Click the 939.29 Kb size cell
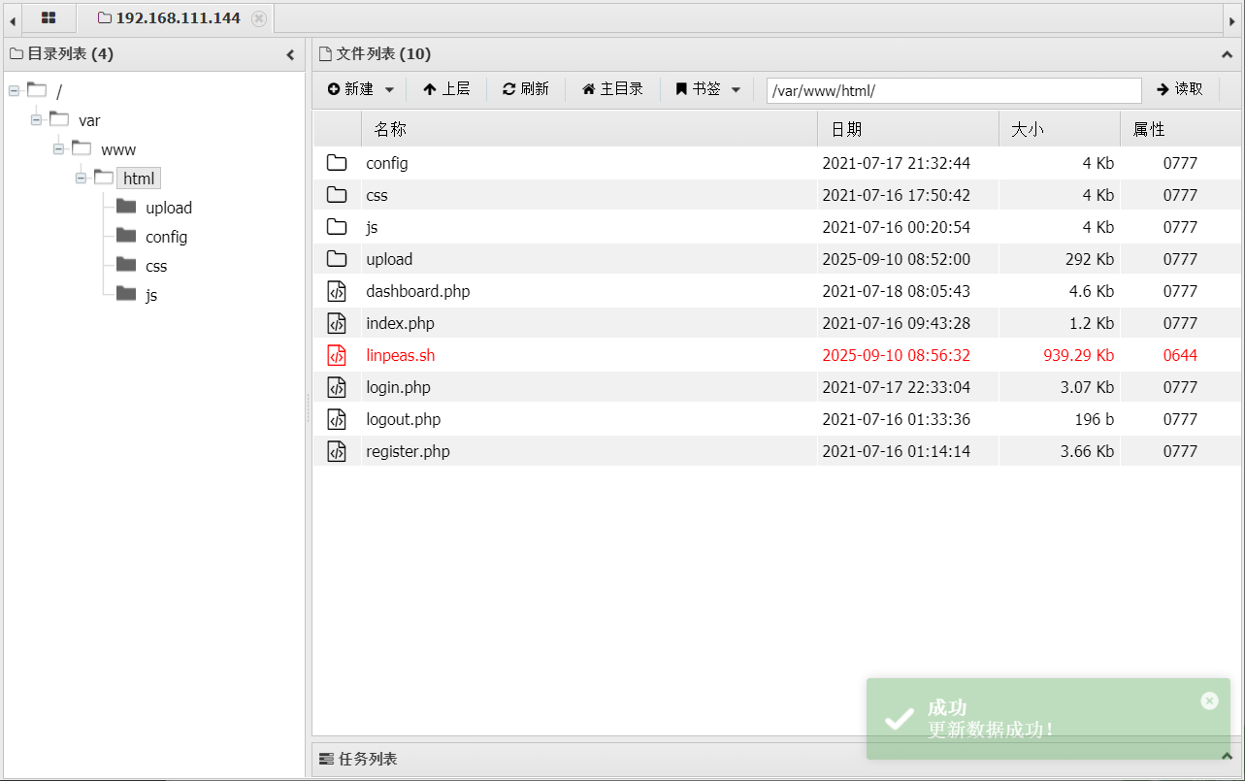Viewport: 1245px width, 781px height. point(1078,355)
